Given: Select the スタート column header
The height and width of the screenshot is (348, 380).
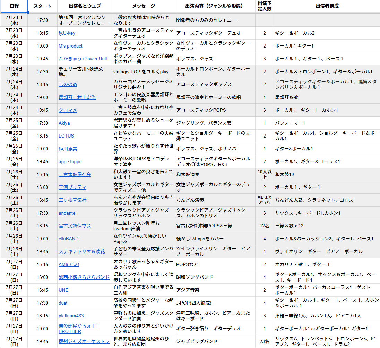Looking at the screenshot, I should (x=42, y=6).
